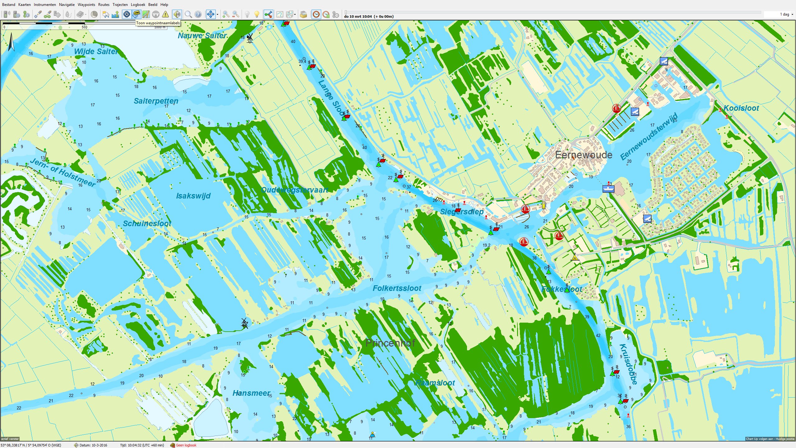Select the create route pencil tool
The image size is (796, 448).
point(48,14)
